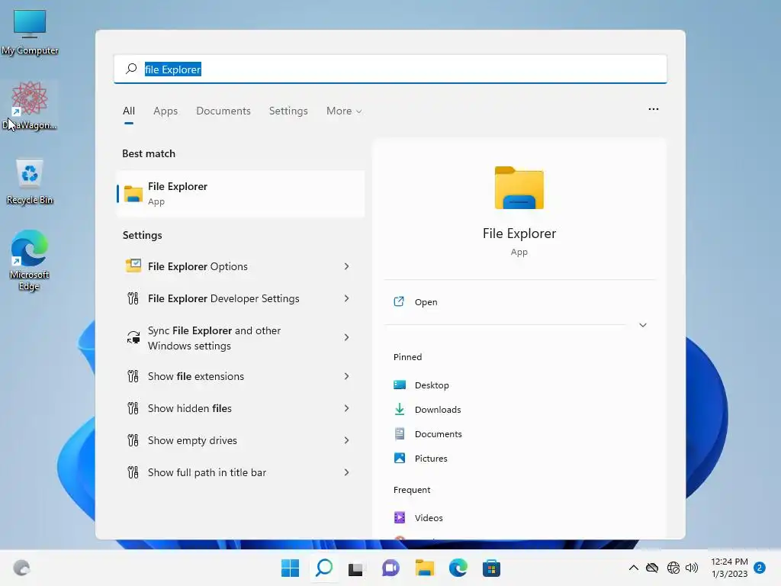Click the 'File Explorer' title in preview pane

click(x=519, y=233)
